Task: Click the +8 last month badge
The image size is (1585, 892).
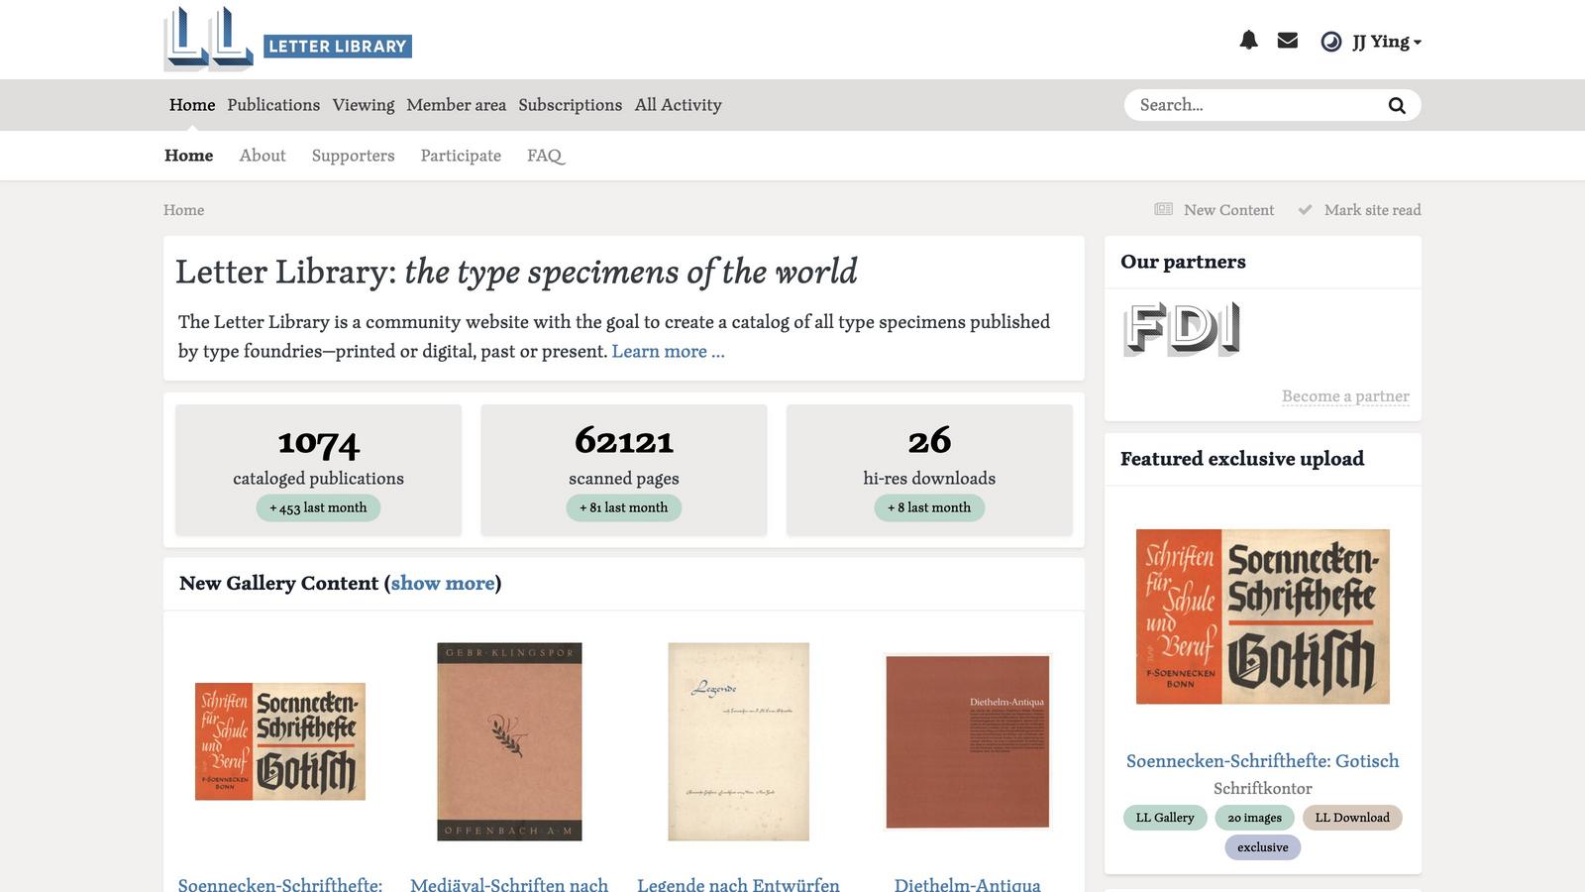Action: 929,507
